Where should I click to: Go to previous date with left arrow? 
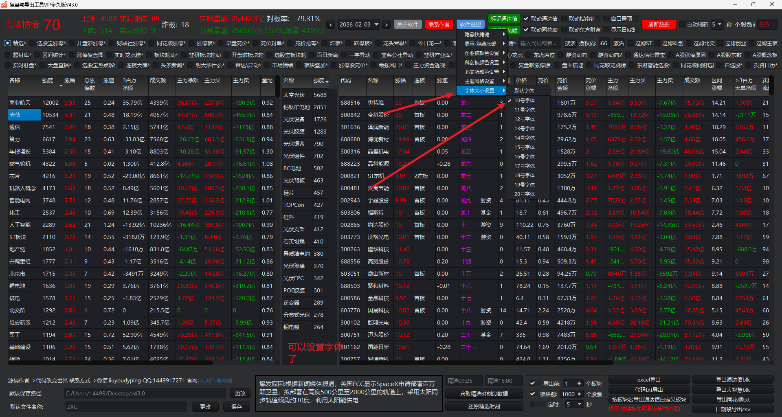point(331,25)
